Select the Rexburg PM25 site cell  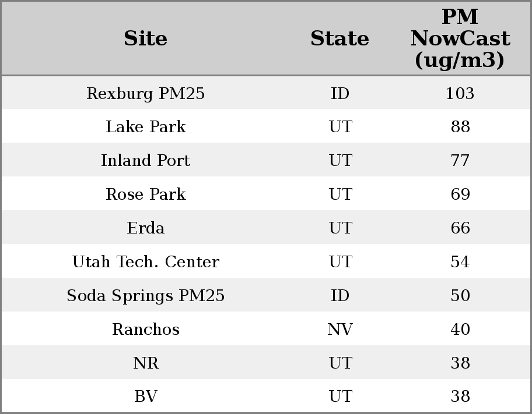pyautogui.click(x=145, y=94)
